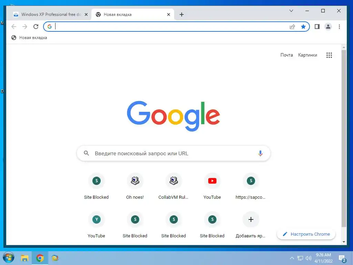This screenshot has width=353, height=265.
Task: Click the vertical scrollbar thumb
Action: [x=344, y=138]
